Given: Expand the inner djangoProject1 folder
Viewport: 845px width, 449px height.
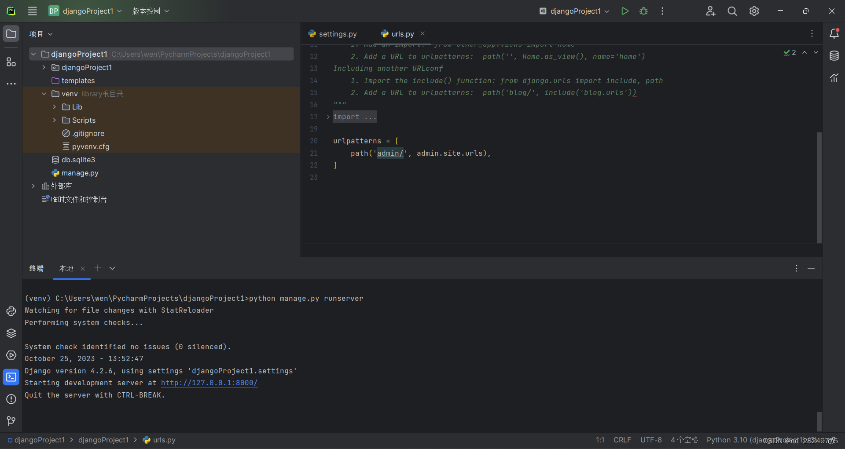Looking at the screenshot, I should point(44,67).
